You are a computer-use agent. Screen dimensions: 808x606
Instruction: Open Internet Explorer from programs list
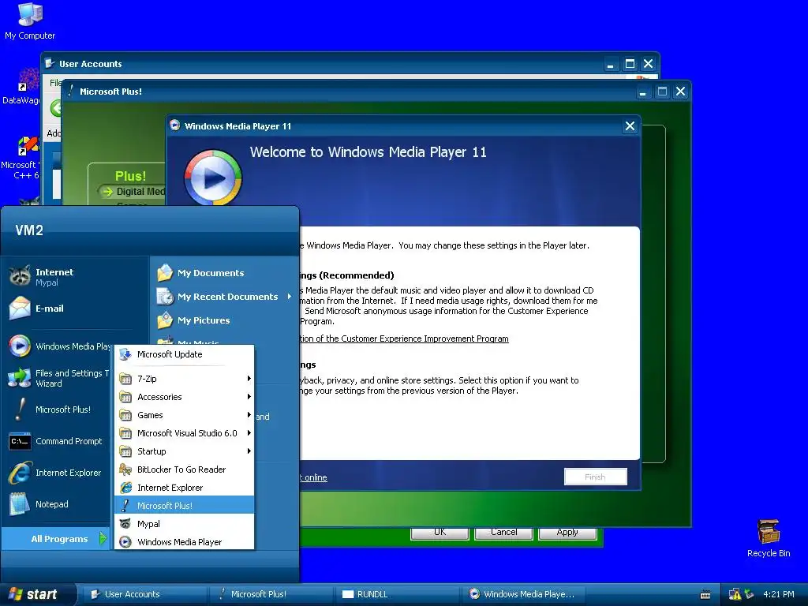184,488
